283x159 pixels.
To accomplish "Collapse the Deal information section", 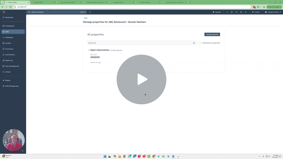I will pos(89,50).
